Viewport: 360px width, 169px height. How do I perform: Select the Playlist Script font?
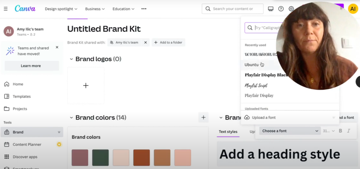coord(256,85)
